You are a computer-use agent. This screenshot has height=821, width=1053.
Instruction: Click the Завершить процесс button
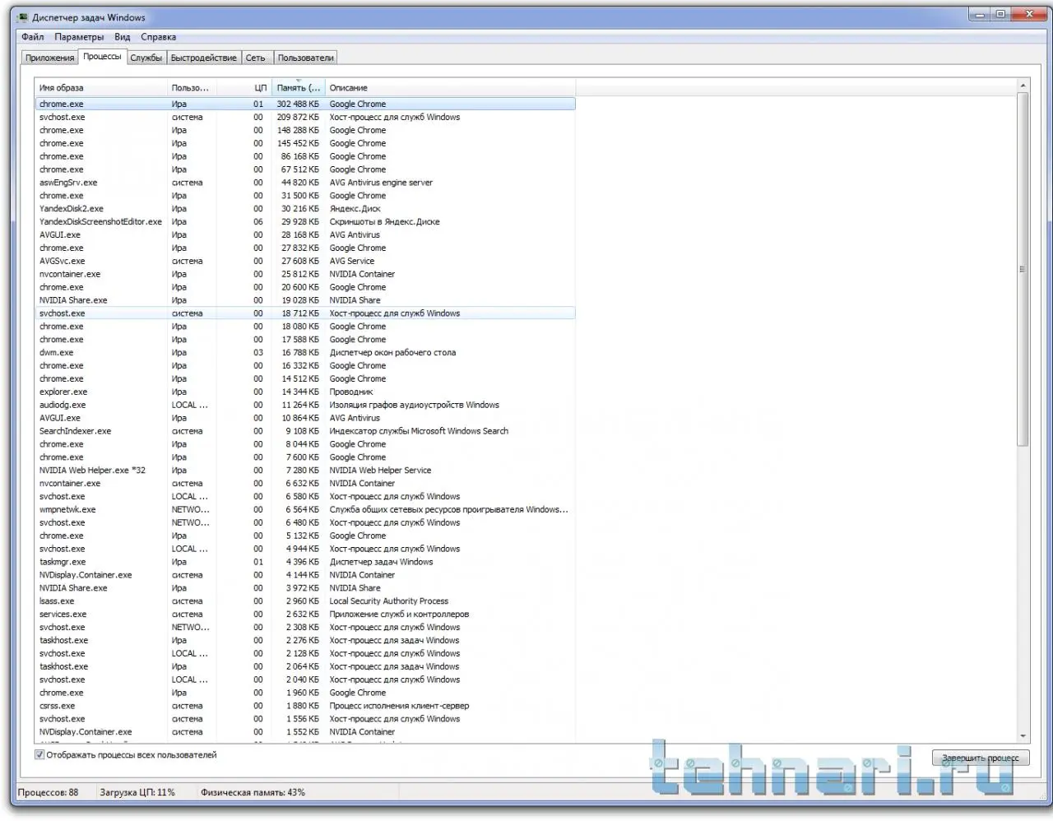[981, 758]
